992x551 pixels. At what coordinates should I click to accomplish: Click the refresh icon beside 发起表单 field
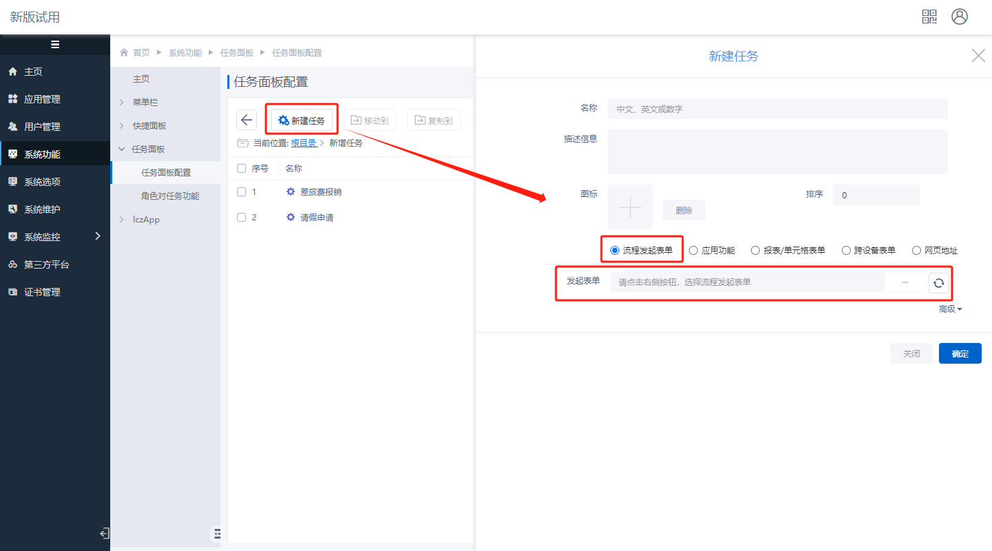coord(938,283)
